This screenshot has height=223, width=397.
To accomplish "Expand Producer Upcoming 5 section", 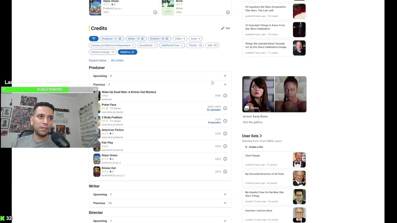I will (x=160, y=76).
